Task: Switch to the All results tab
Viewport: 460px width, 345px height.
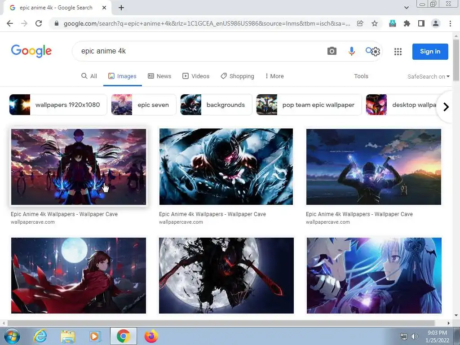Action: 89,76
